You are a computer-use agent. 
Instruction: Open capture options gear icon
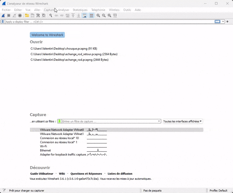click(x=20, y=15)
